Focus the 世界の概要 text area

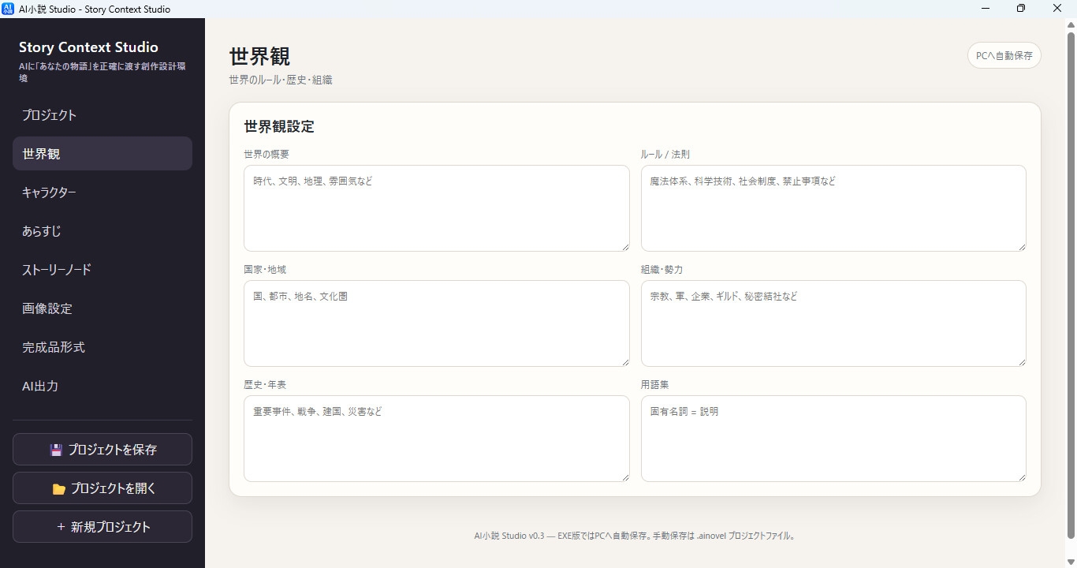point(437,208)
